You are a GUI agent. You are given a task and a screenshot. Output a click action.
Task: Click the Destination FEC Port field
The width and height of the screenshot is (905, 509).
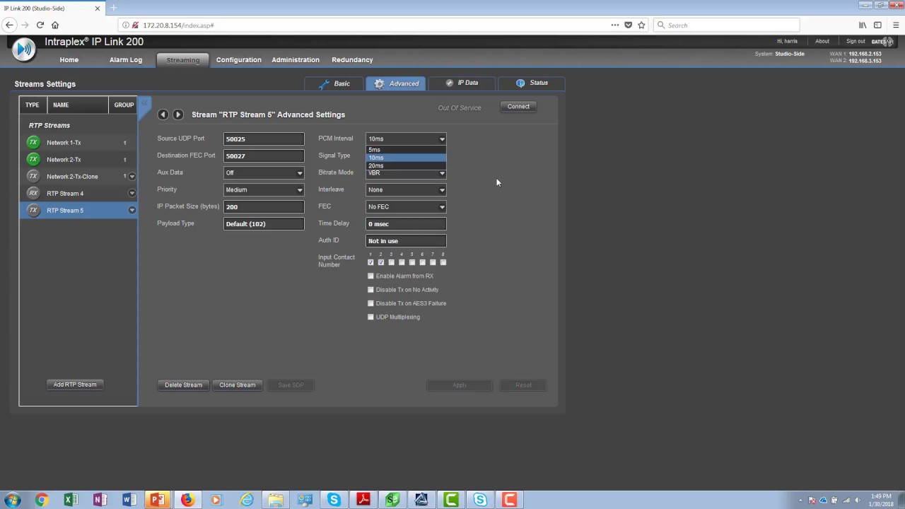point(264,156)
